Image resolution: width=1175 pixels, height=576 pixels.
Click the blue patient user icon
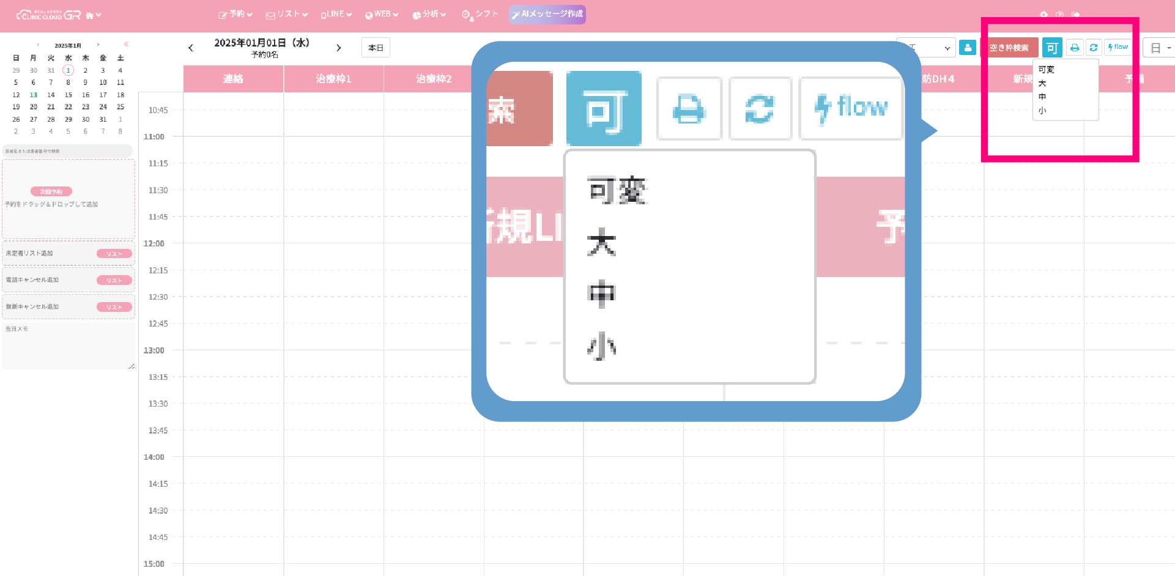click(968, 48)
